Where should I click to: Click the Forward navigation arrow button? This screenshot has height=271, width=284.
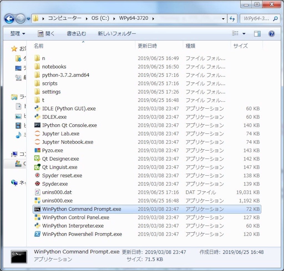tap(20, 19)
